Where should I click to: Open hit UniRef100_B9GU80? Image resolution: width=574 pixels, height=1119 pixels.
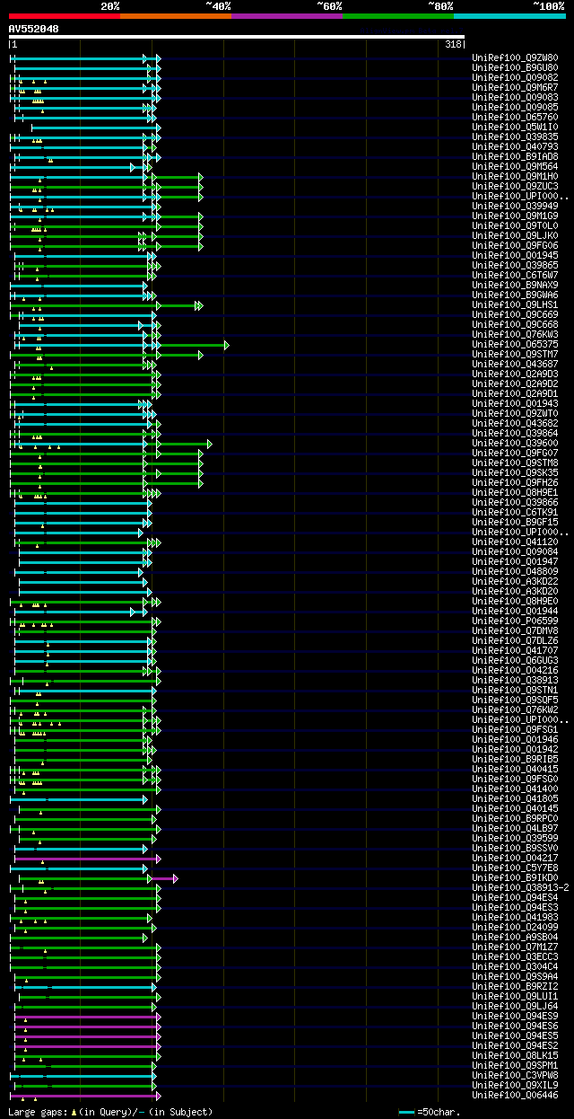515,68
